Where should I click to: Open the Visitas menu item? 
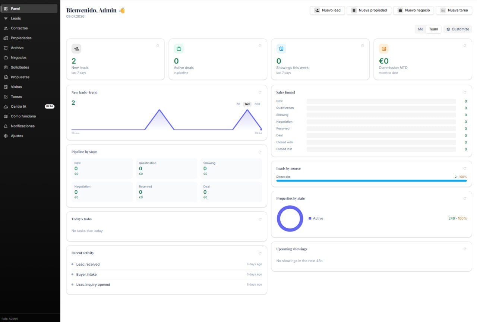point(29,87)
